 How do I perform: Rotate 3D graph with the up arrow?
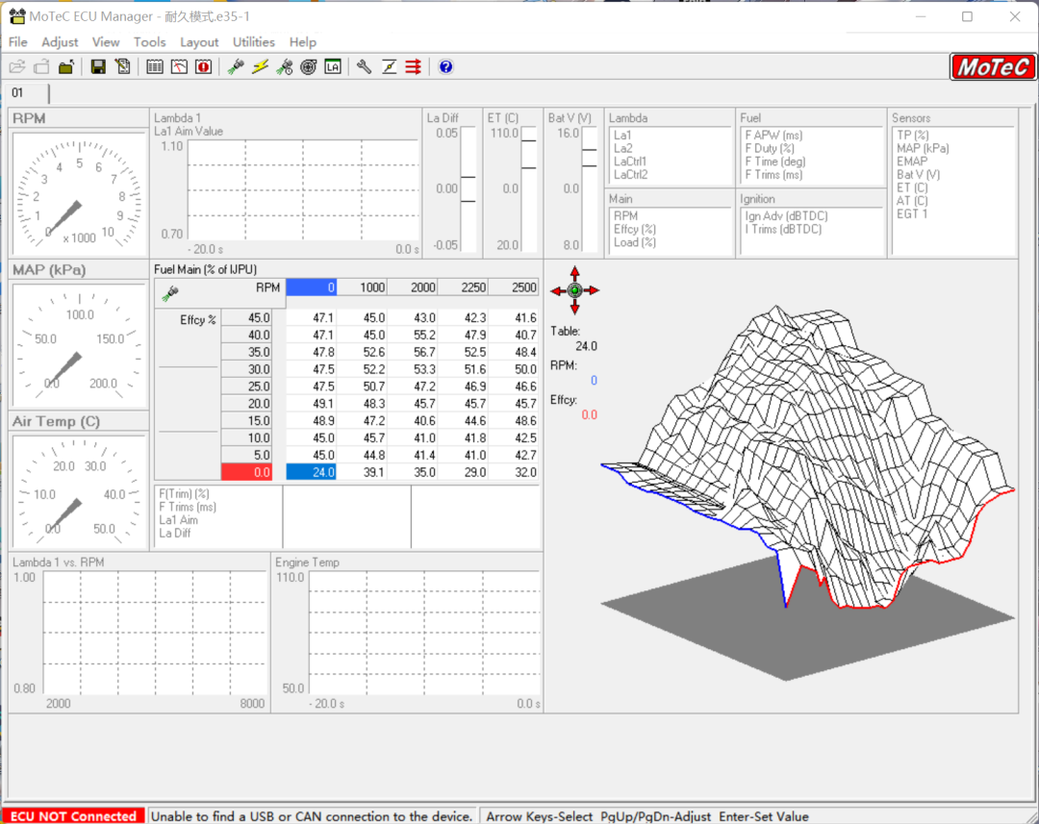[574, 273]
